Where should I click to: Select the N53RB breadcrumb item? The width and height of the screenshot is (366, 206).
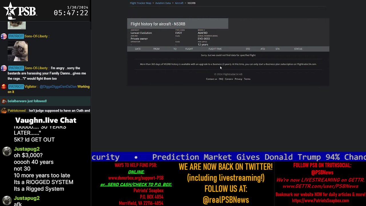pos(192,3)
